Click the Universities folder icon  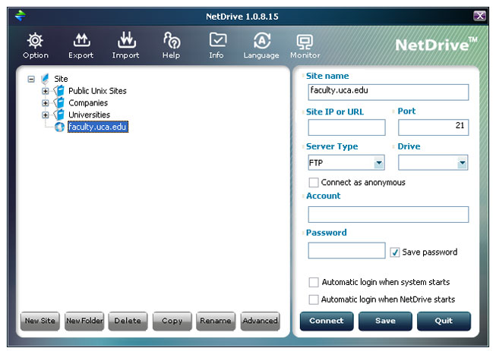[x=59, y=114]
